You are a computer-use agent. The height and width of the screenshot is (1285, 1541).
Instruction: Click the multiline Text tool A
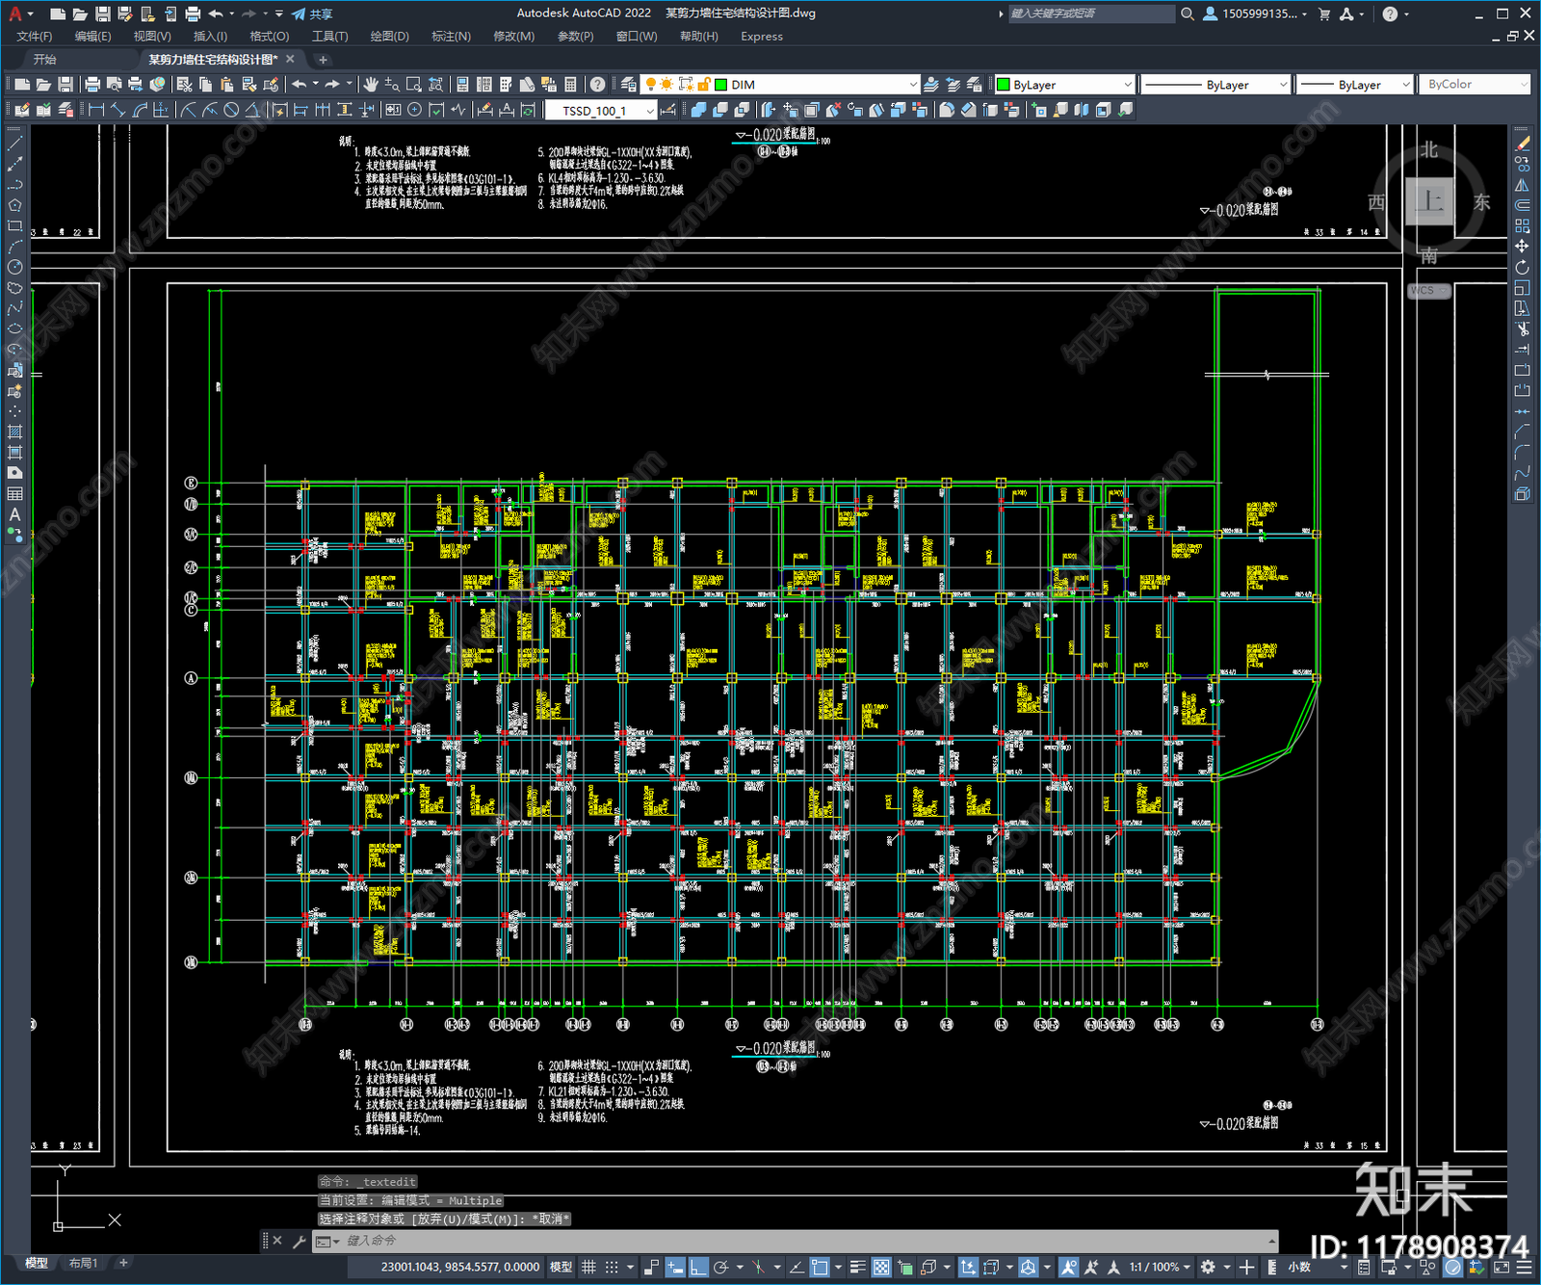point(14,514)
